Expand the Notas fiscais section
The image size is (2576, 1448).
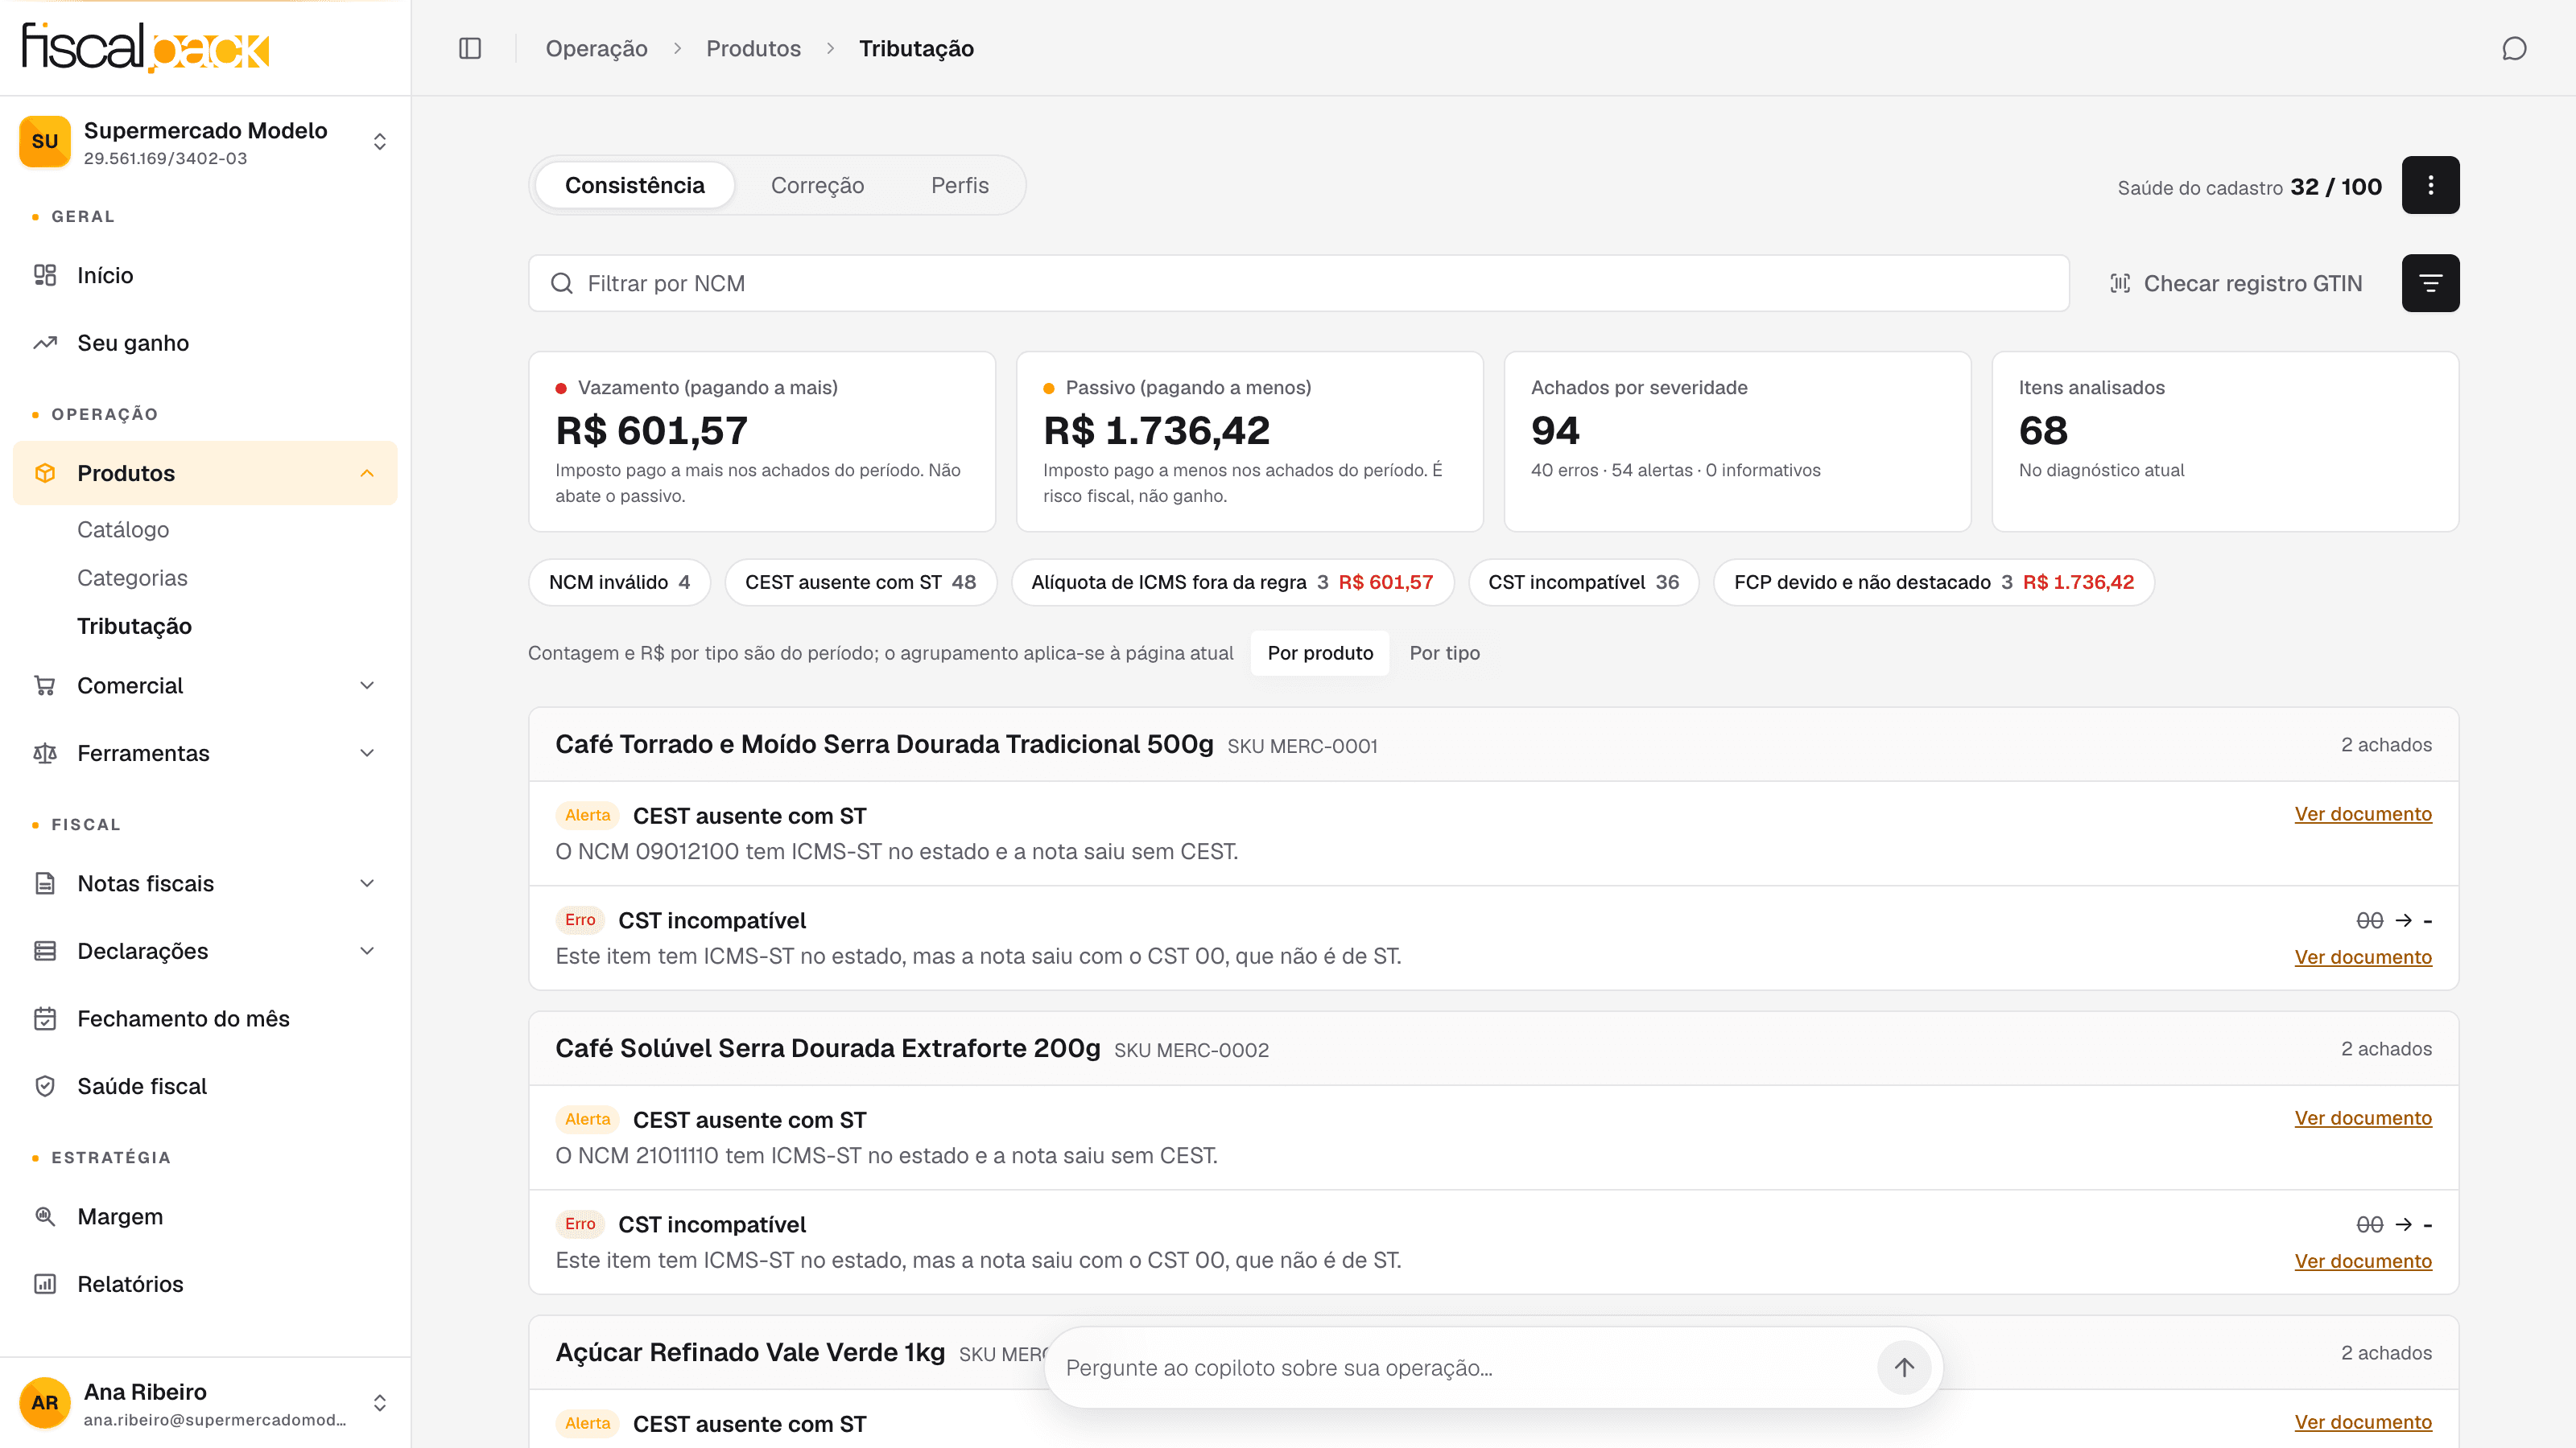[205, 883]
